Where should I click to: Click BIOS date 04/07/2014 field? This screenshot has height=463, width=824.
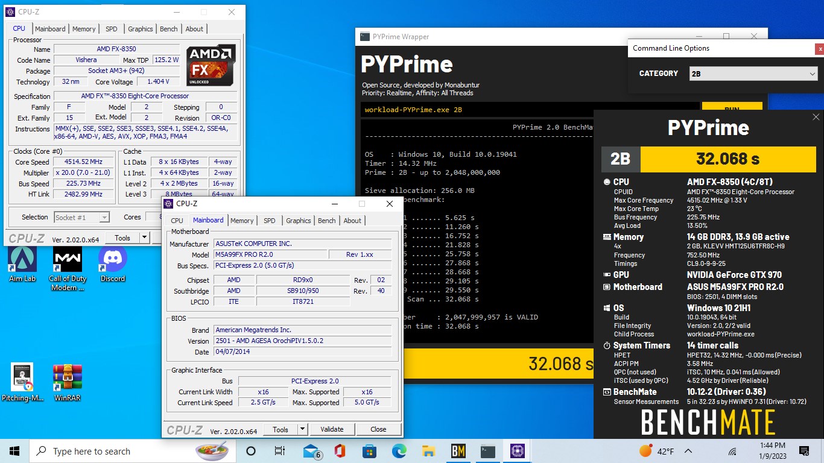[x=302, y=352]
